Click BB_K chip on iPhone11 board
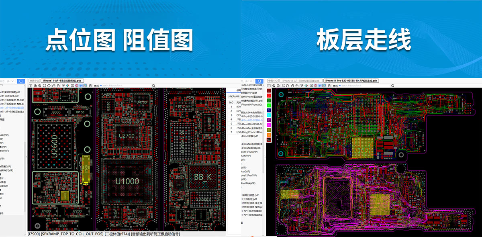The width and height of the screenshot is (482, 237). [x=202, y=176]
